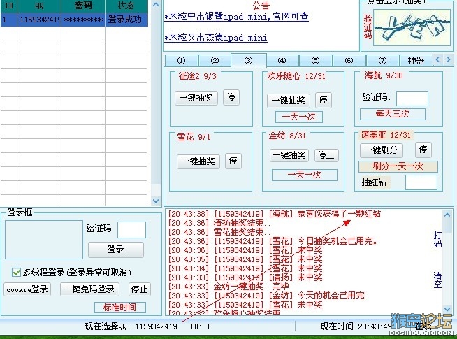Viewport: 457px width, 339px height.
Task: Click 停 in the 诺基亚 group
Action: pyautogui.click(x=423, y=150)
